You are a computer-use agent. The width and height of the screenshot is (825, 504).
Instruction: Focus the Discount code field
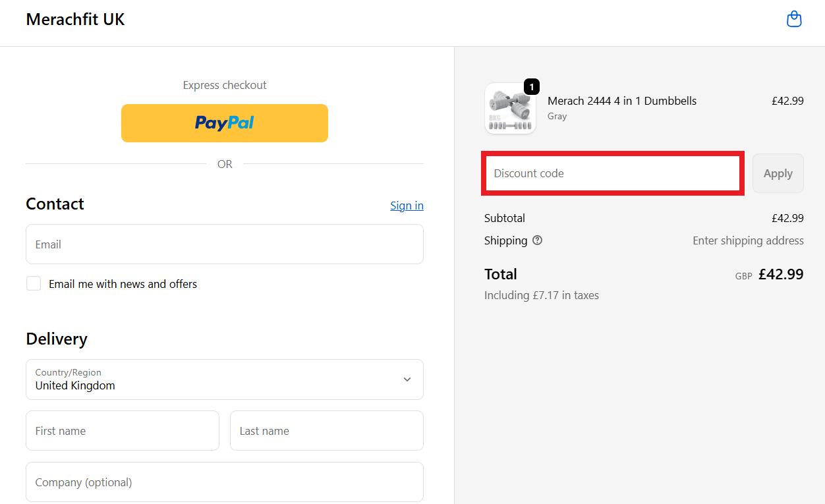pyautogui.click(x=613, y=174)
